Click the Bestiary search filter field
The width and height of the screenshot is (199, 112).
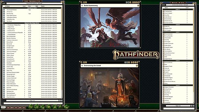tap(179, 108)
